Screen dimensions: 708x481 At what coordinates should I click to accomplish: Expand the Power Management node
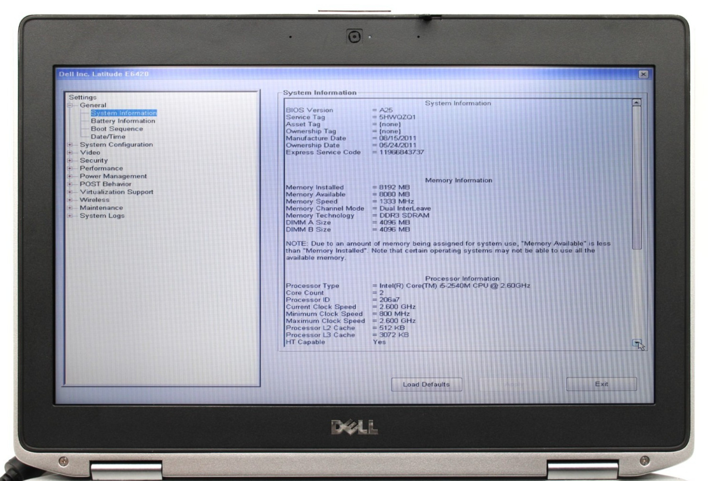(x=70, y=176)
